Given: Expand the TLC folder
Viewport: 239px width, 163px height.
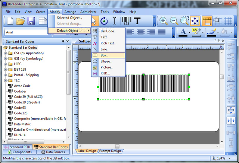Looking at the screenshot, I should (x=5, y=80).
